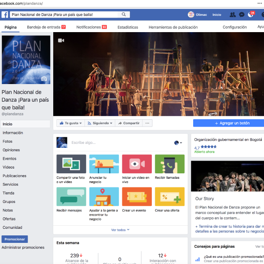Open the Siguiendo dropdown
The width and height of the screenshot is (264, 264).
tap(100, 123)
